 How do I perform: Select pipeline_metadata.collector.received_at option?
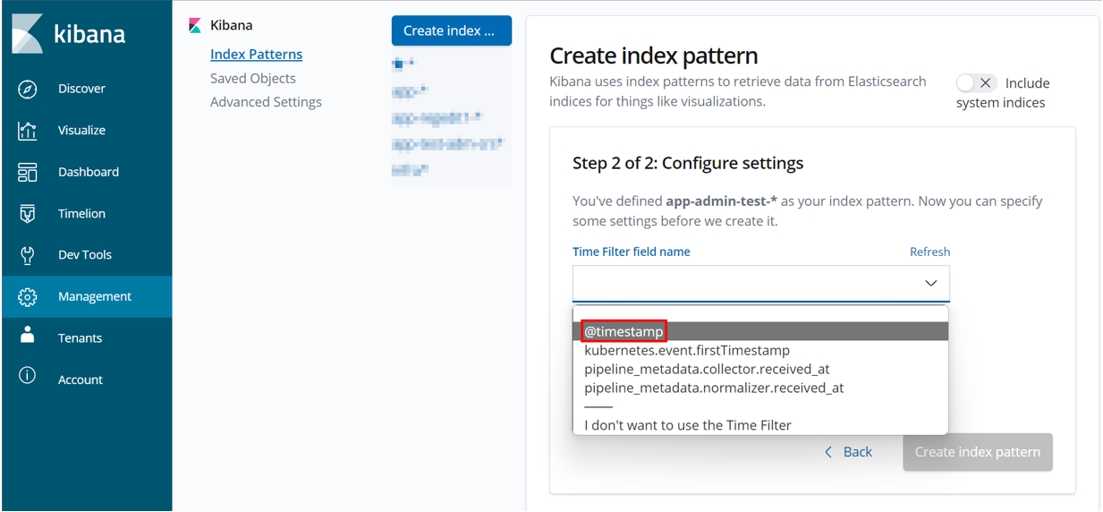[760, 369]
